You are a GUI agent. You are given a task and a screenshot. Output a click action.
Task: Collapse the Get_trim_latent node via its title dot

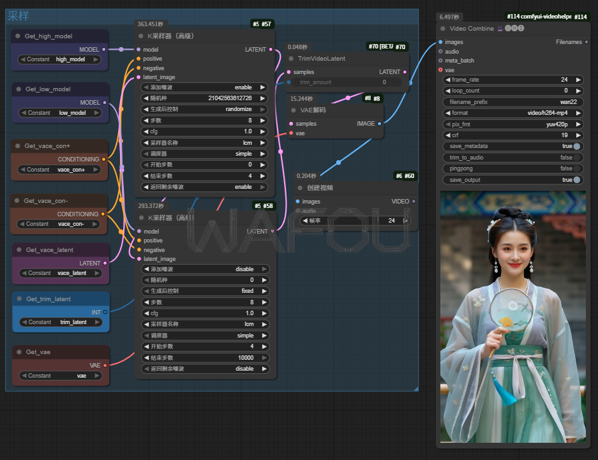[x=19, y=299]
